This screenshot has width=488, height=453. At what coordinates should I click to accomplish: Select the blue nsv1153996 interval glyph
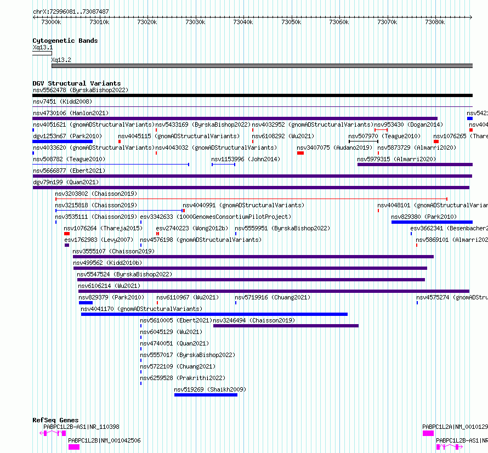[x=223, y=165]
